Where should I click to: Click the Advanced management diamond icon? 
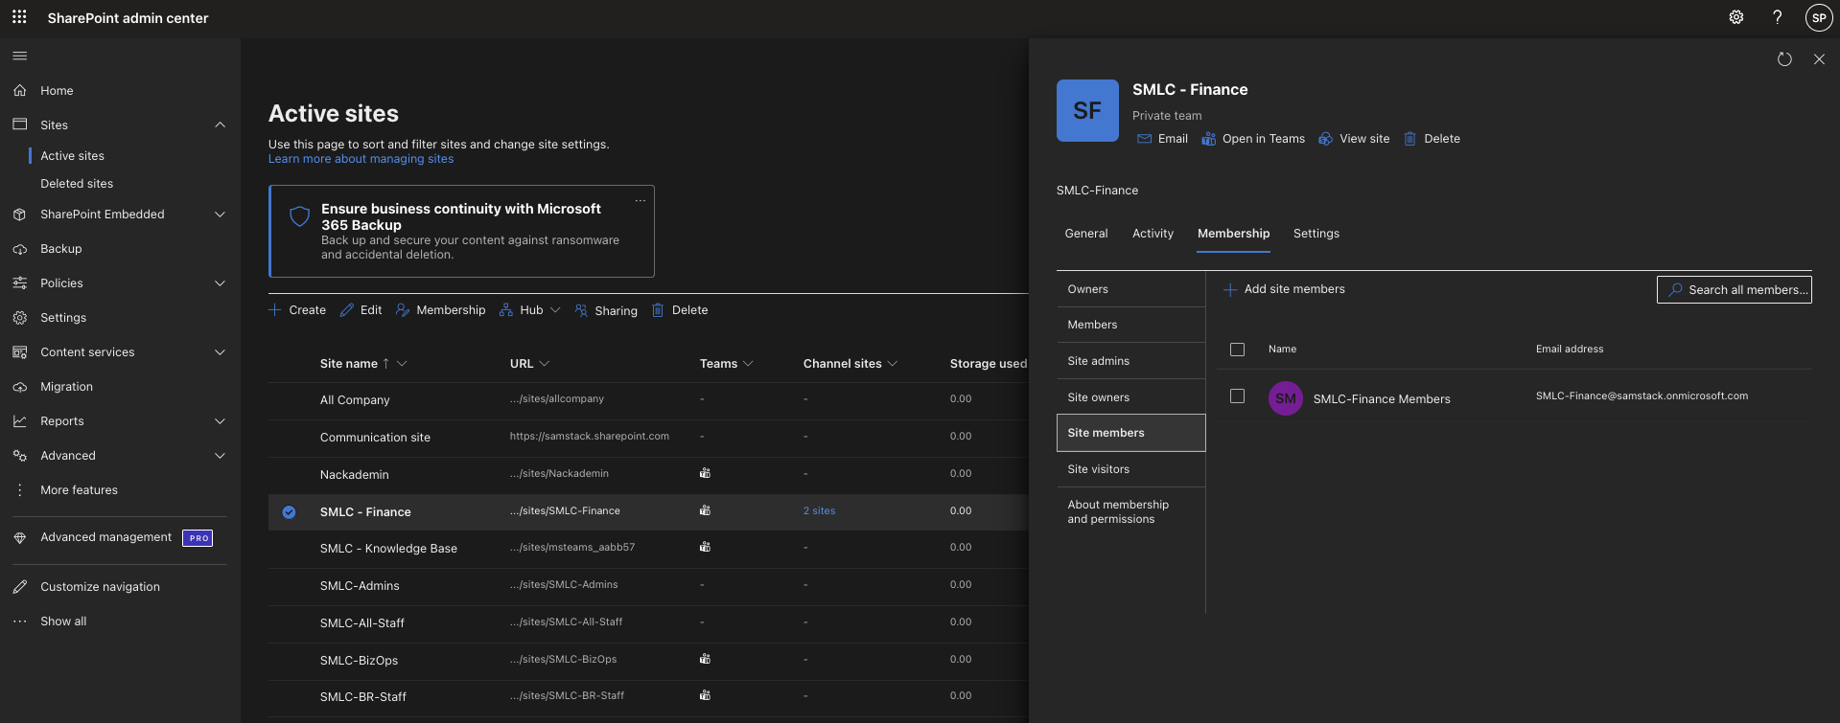pos(19,537)
